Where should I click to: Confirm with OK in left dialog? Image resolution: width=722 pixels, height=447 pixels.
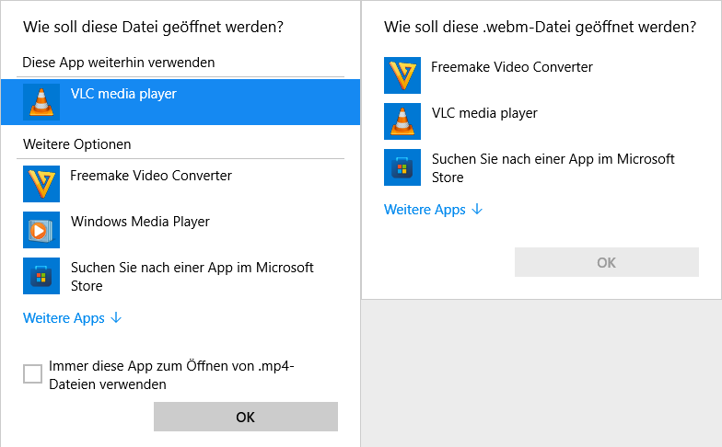[246, 417]
